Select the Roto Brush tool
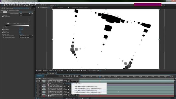Image resolution: width=176 pixels, height=99 pixels. [x=32, y=5]
